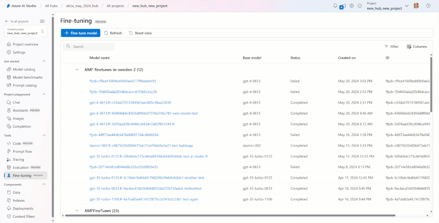
Task: Click the table horizontal scrollbar
Action: click(230, 216)
